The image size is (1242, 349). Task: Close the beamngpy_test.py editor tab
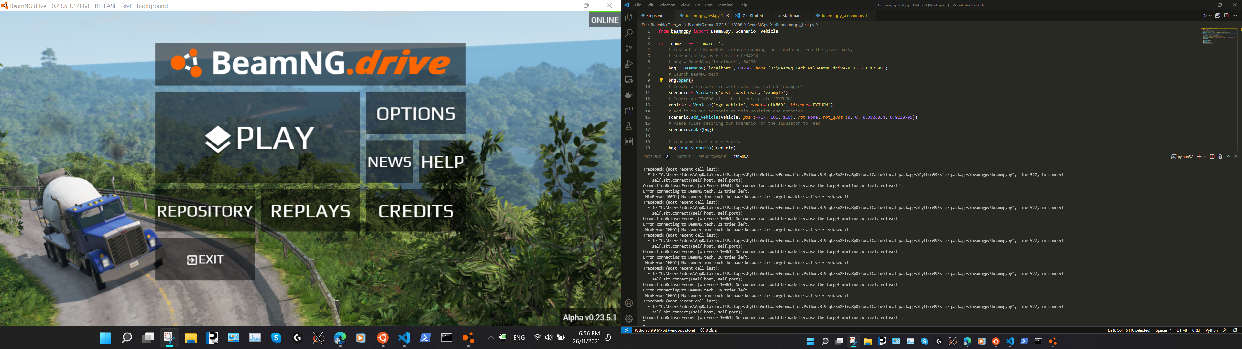pos(727,16)
